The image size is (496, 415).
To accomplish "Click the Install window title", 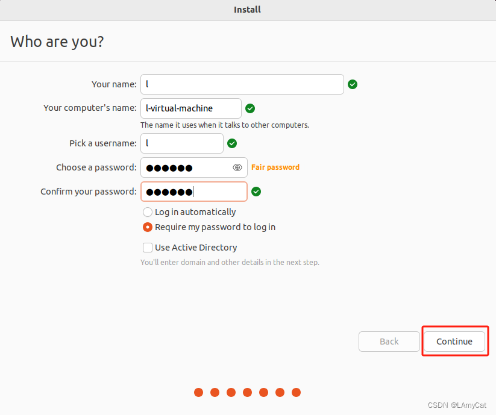I will pos(247,10).
